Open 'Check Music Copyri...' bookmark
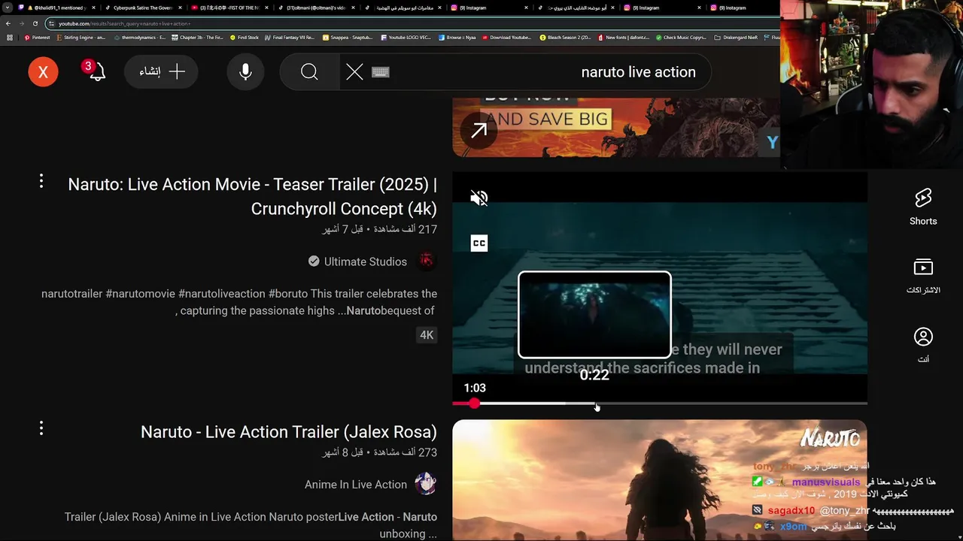 [681, 38]
